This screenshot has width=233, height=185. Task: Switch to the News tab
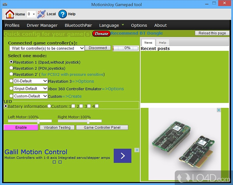(x=148, y=42)
